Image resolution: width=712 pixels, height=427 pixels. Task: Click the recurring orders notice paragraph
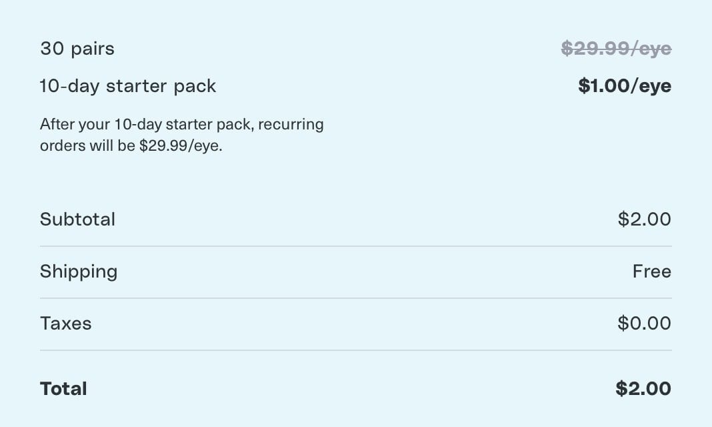coord(181,135)
